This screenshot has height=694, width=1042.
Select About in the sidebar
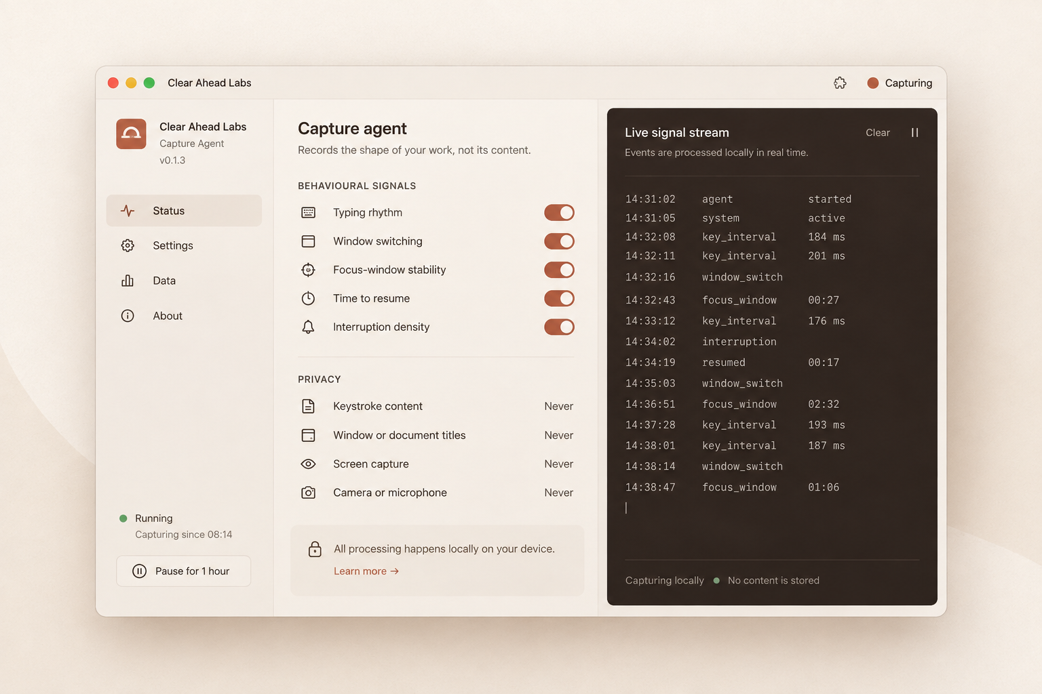pos(184,316)
